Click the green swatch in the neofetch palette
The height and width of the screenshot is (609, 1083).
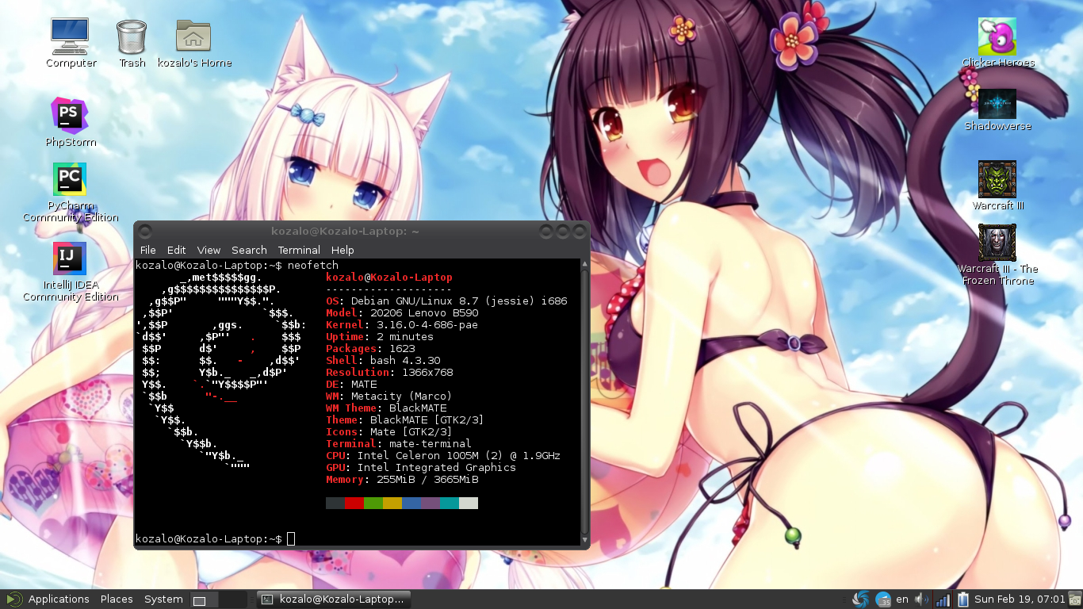point(373,503)
